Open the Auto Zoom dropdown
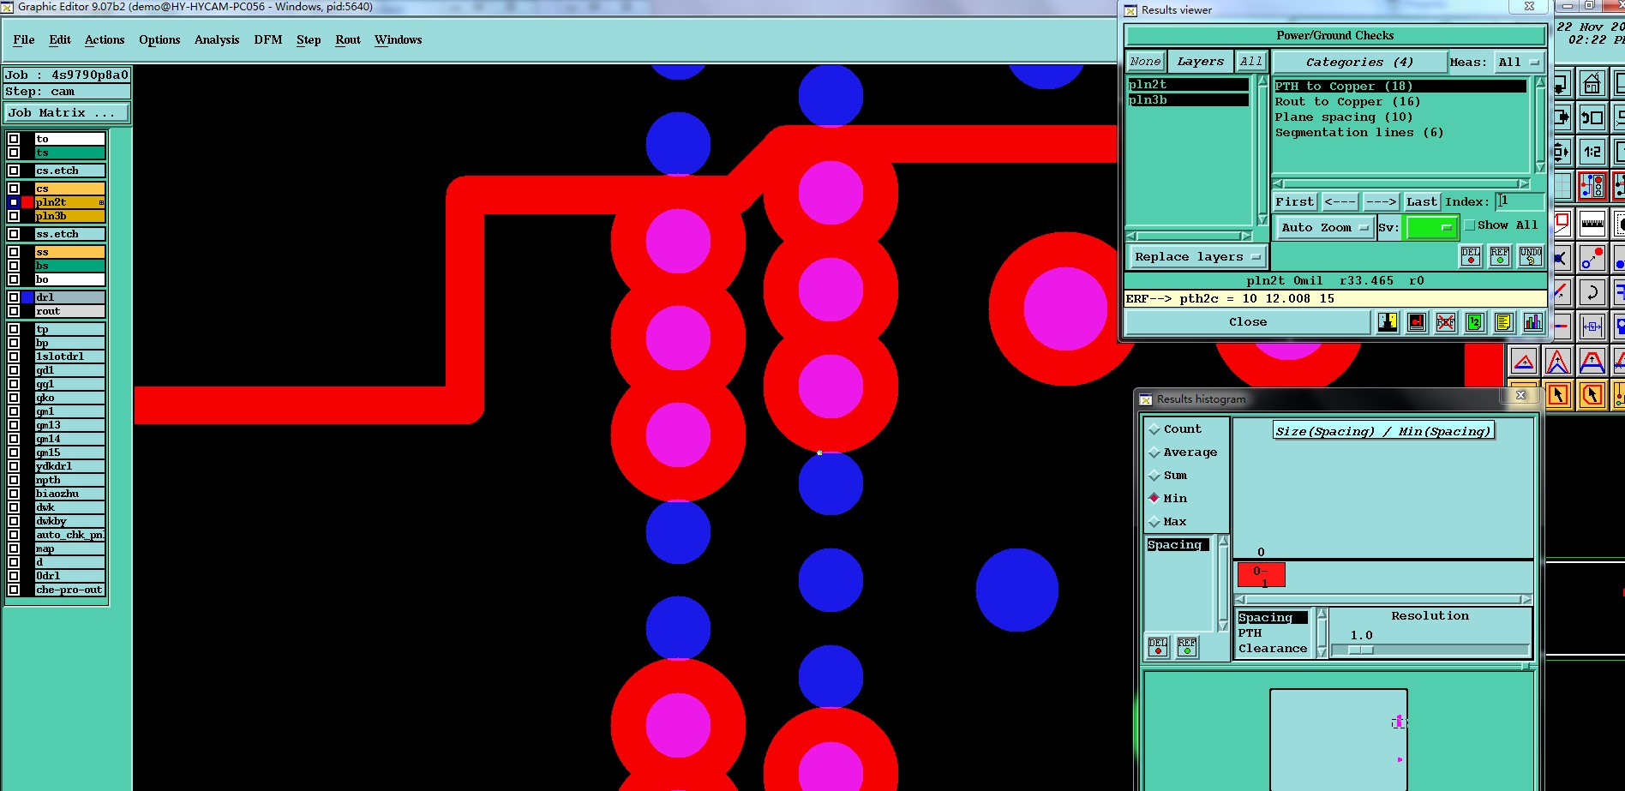Viewport: 1625px width, 791px height. 1324,227
